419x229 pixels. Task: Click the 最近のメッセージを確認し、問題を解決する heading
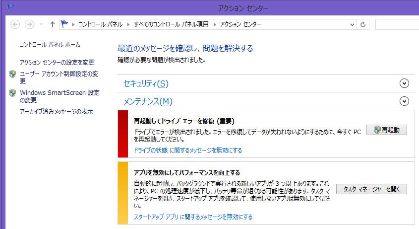185,48
